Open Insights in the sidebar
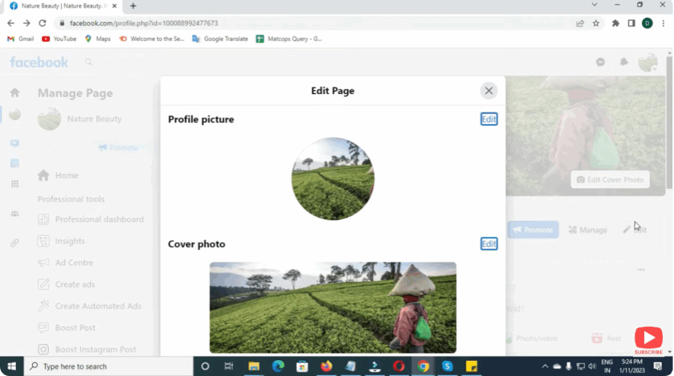The height and width of the screenshot is (376, 674). [x=70, y=241]
